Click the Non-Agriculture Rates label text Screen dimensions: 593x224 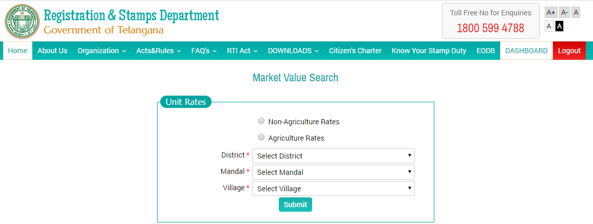303,122
